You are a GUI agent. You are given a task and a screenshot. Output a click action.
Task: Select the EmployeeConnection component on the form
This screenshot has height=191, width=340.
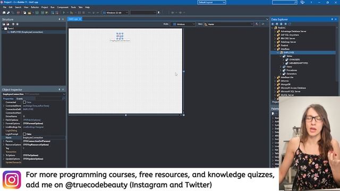[x=120, y=36]
